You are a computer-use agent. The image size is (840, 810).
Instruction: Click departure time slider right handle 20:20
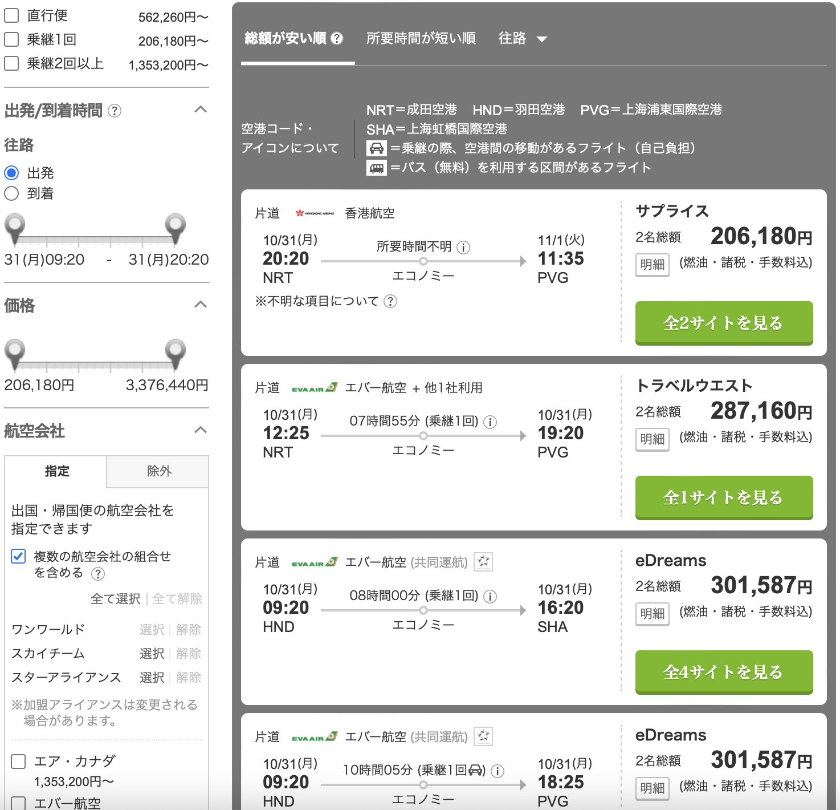pos(176,228)
